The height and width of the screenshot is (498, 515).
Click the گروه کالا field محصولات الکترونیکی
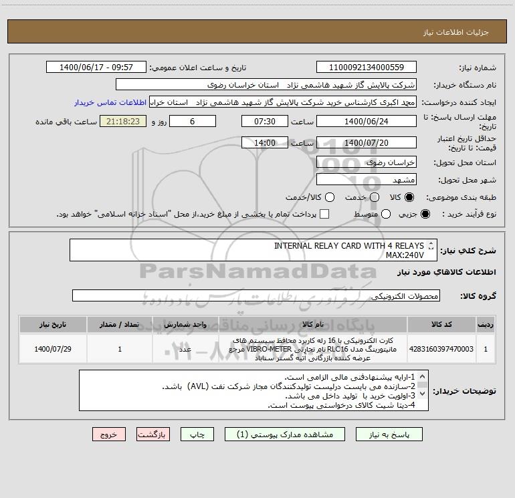(256, 295)
